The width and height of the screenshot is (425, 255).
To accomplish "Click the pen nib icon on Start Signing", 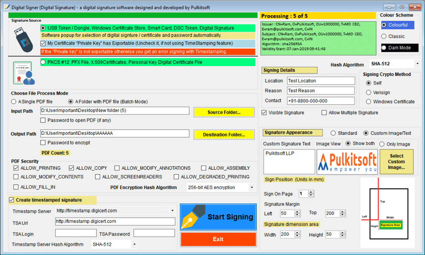I will point(193,217).
